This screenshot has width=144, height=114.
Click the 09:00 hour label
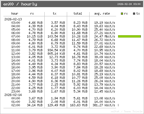click(16, 43)
